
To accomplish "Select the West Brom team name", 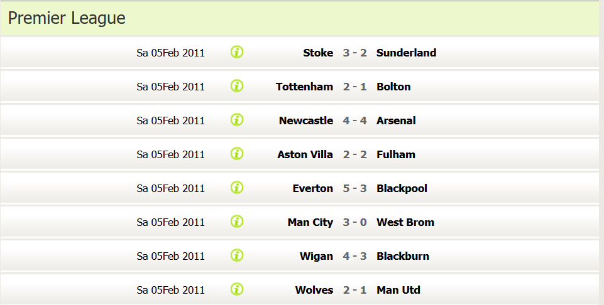I will [405, 222].
